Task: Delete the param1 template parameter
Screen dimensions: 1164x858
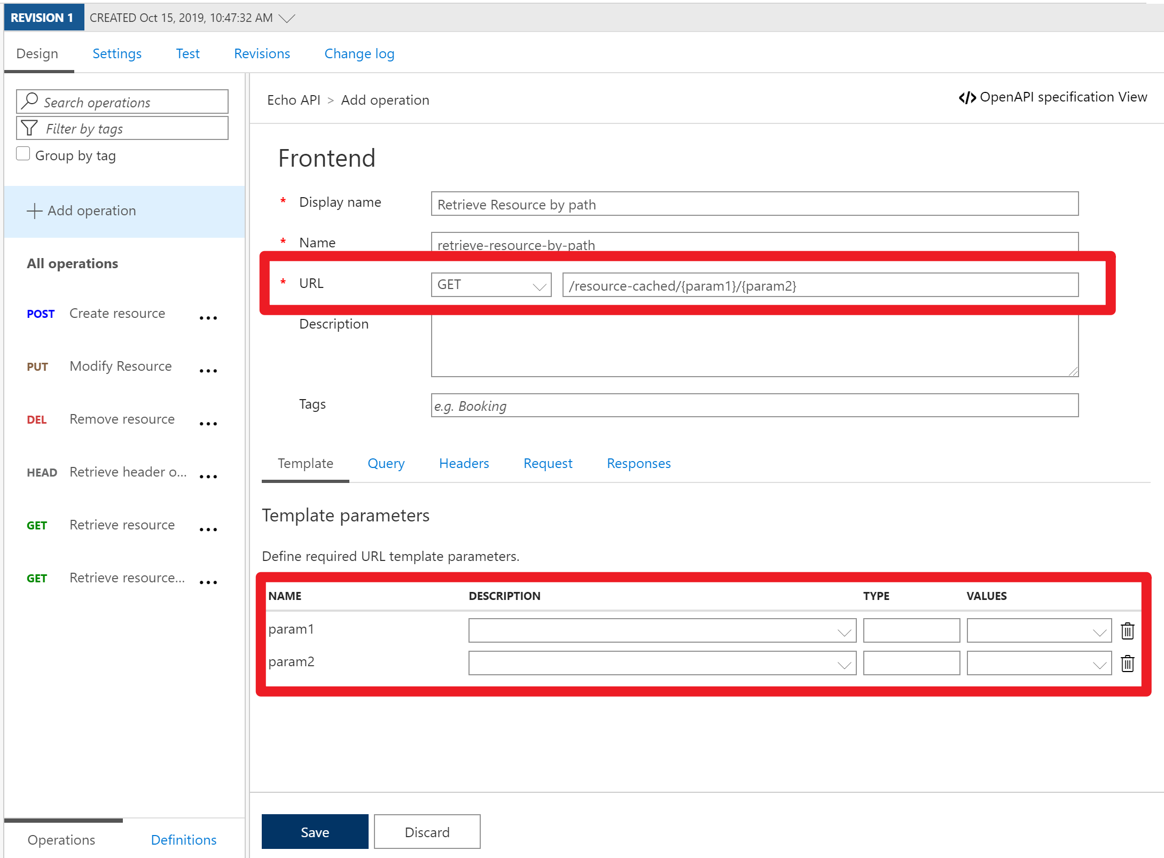Action: 1127,631
